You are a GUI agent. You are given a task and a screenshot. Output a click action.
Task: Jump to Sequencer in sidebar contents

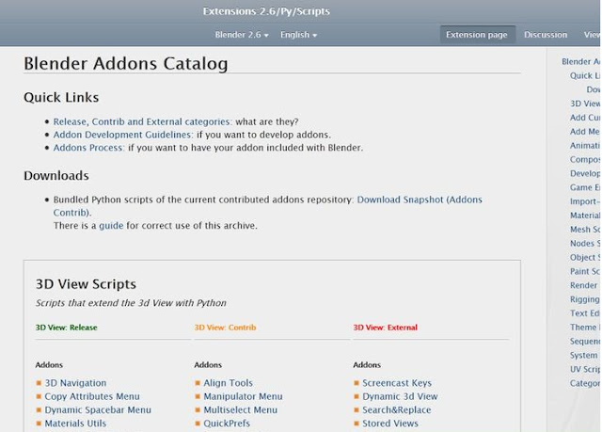click(x=585, y=342)
